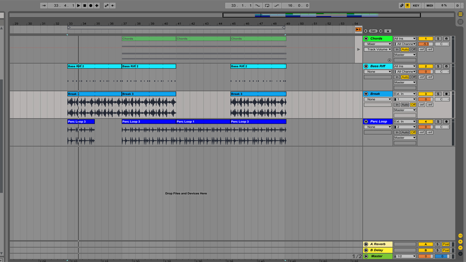
Task: Arm the Arrangement Record button
Action: pos(91,5)
